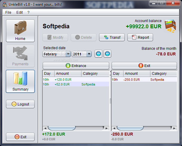
Task: Go to previous month with rewind icon
Action: coord(98,54)
